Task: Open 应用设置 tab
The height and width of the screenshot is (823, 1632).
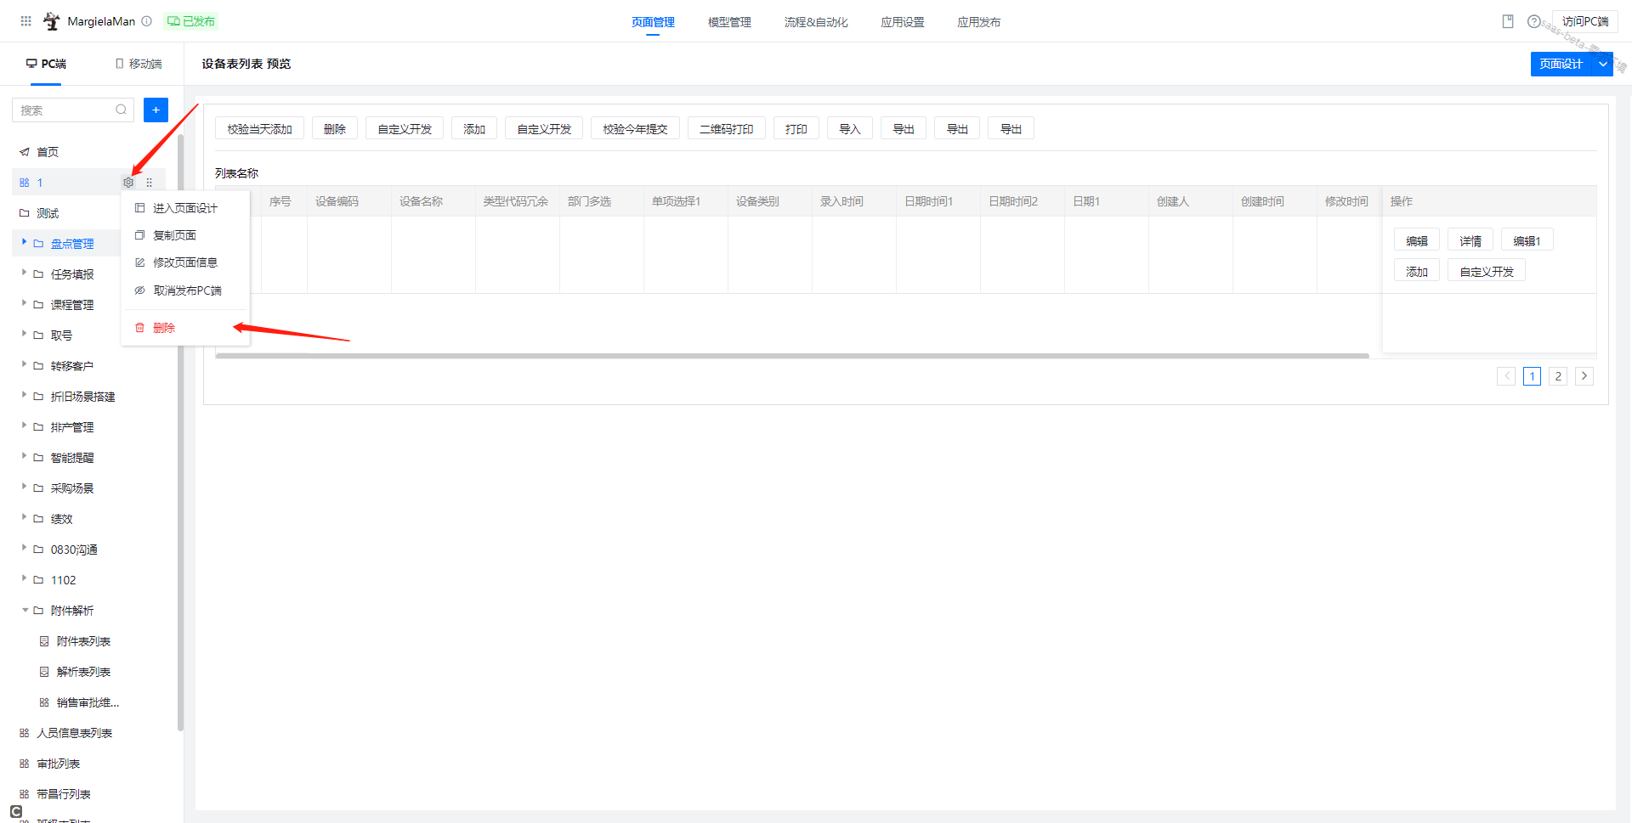Action: click(x=903, y=22)
